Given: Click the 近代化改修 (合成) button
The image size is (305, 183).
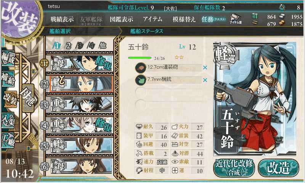Looking at the screenshot, I should (234, 168).
